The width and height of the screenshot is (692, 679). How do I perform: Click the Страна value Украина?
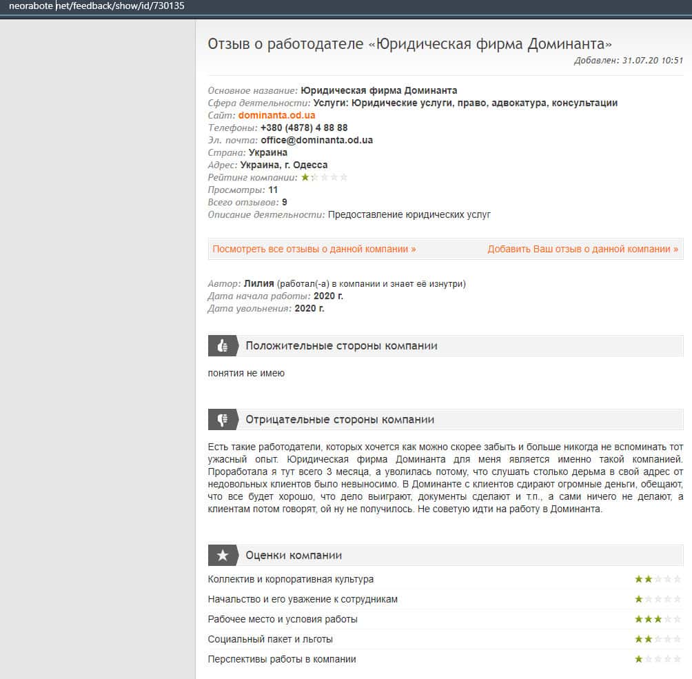coord(268,153)
